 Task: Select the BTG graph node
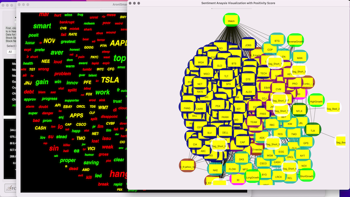pyautogui.click(x=277, y=40)
